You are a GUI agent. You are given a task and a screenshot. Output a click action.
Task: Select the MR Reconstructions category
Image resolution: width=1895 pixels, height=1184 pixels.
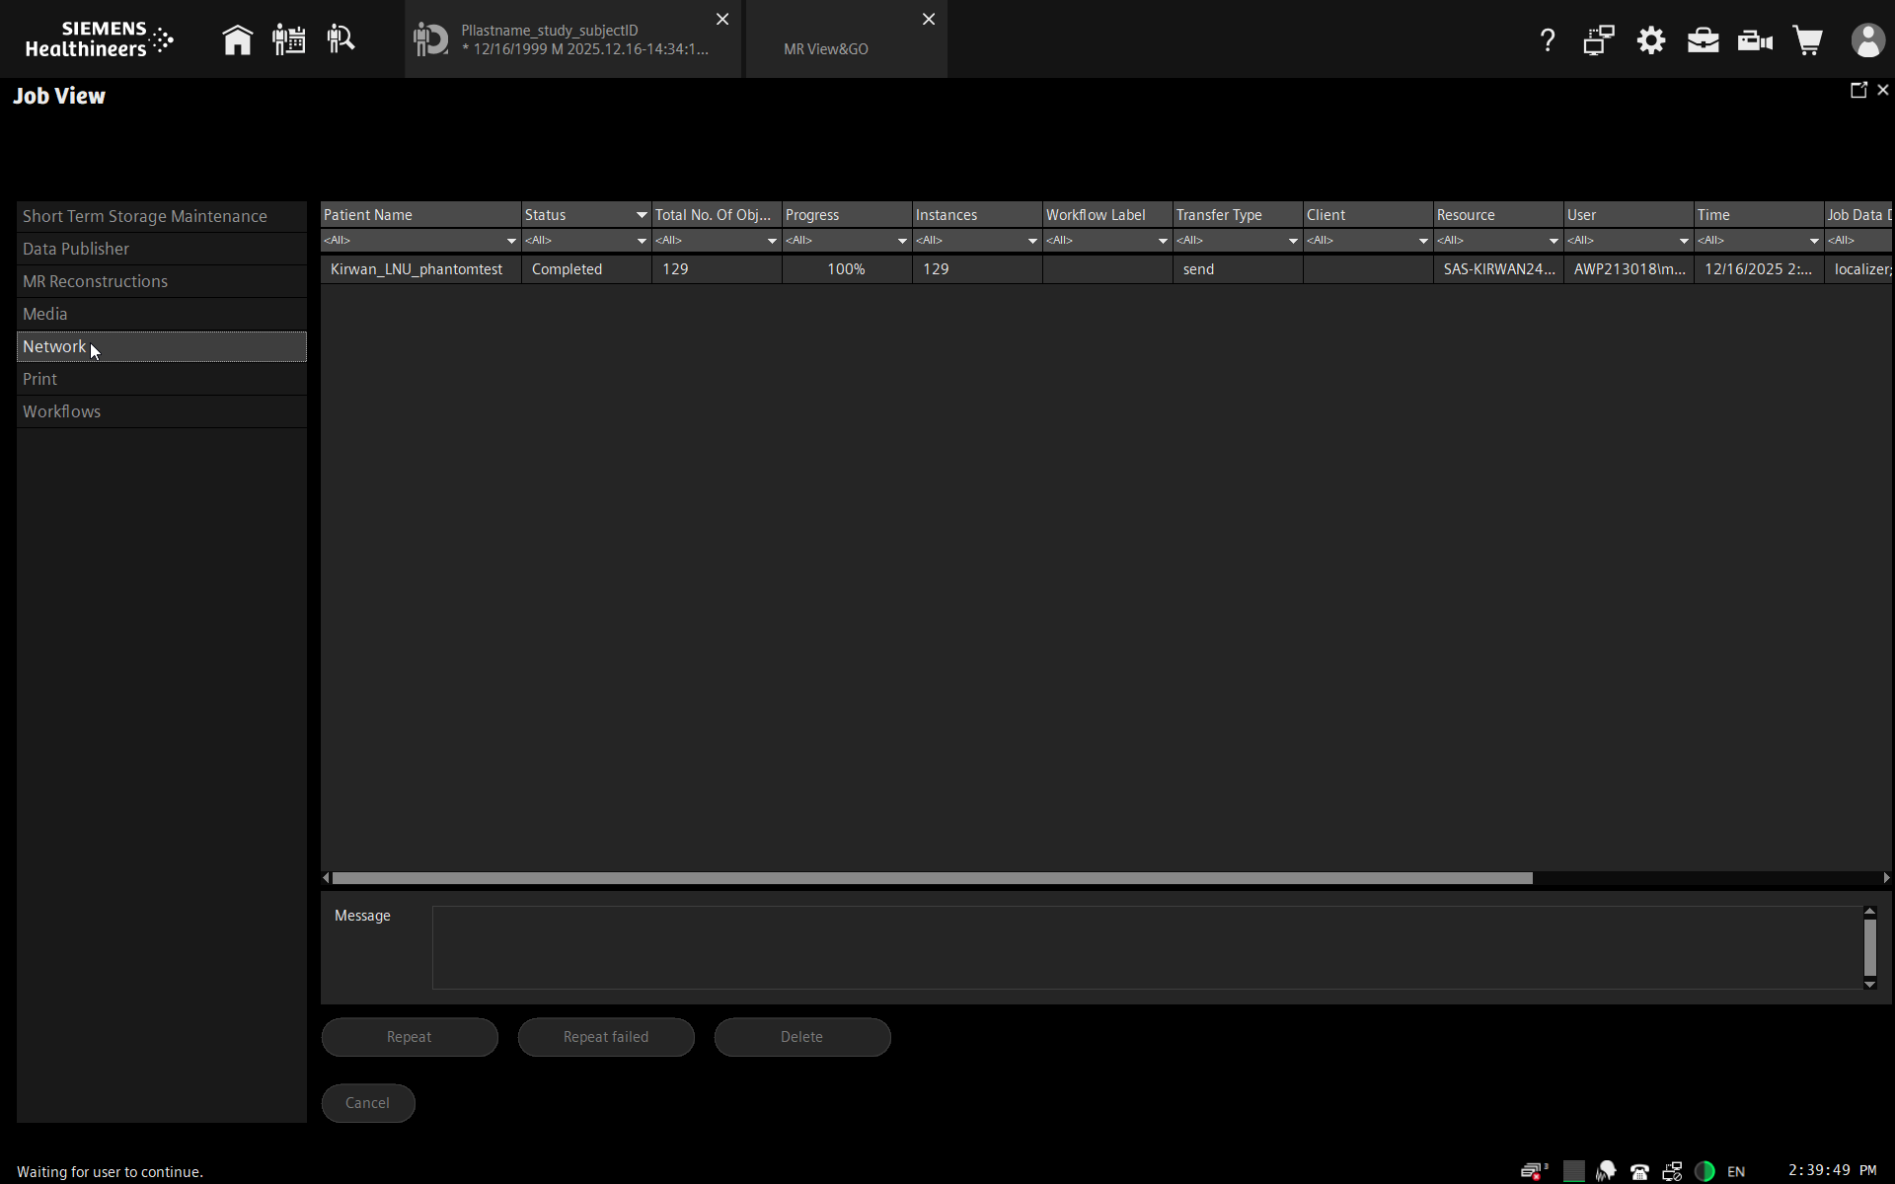pos(162,281)
